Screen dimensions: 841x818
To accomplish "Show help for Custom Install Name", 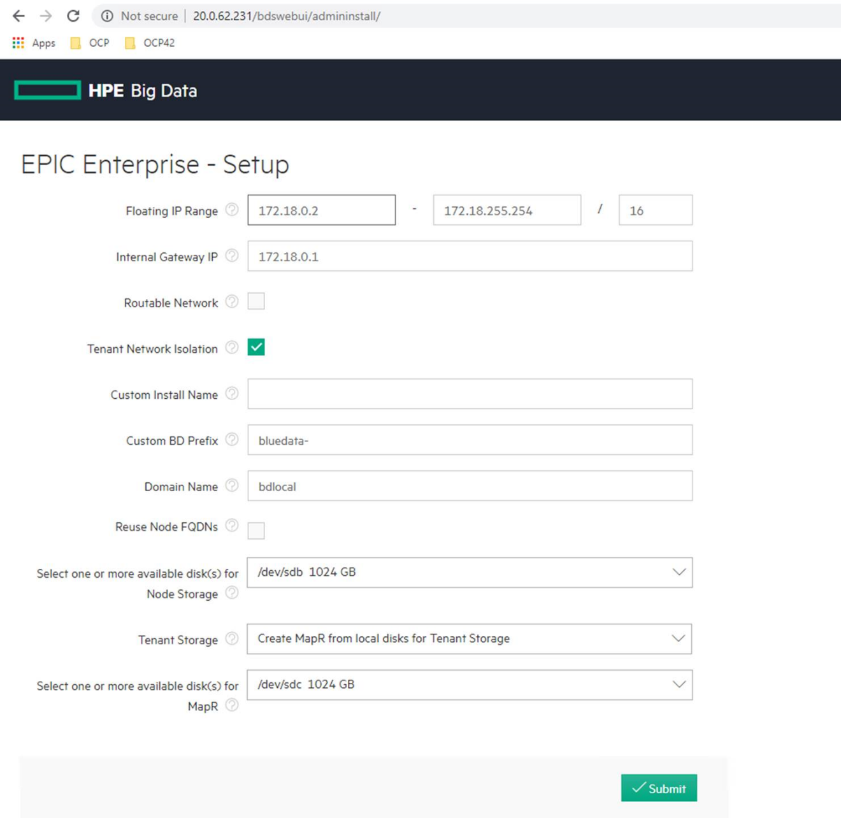I will tap(232, 393).
